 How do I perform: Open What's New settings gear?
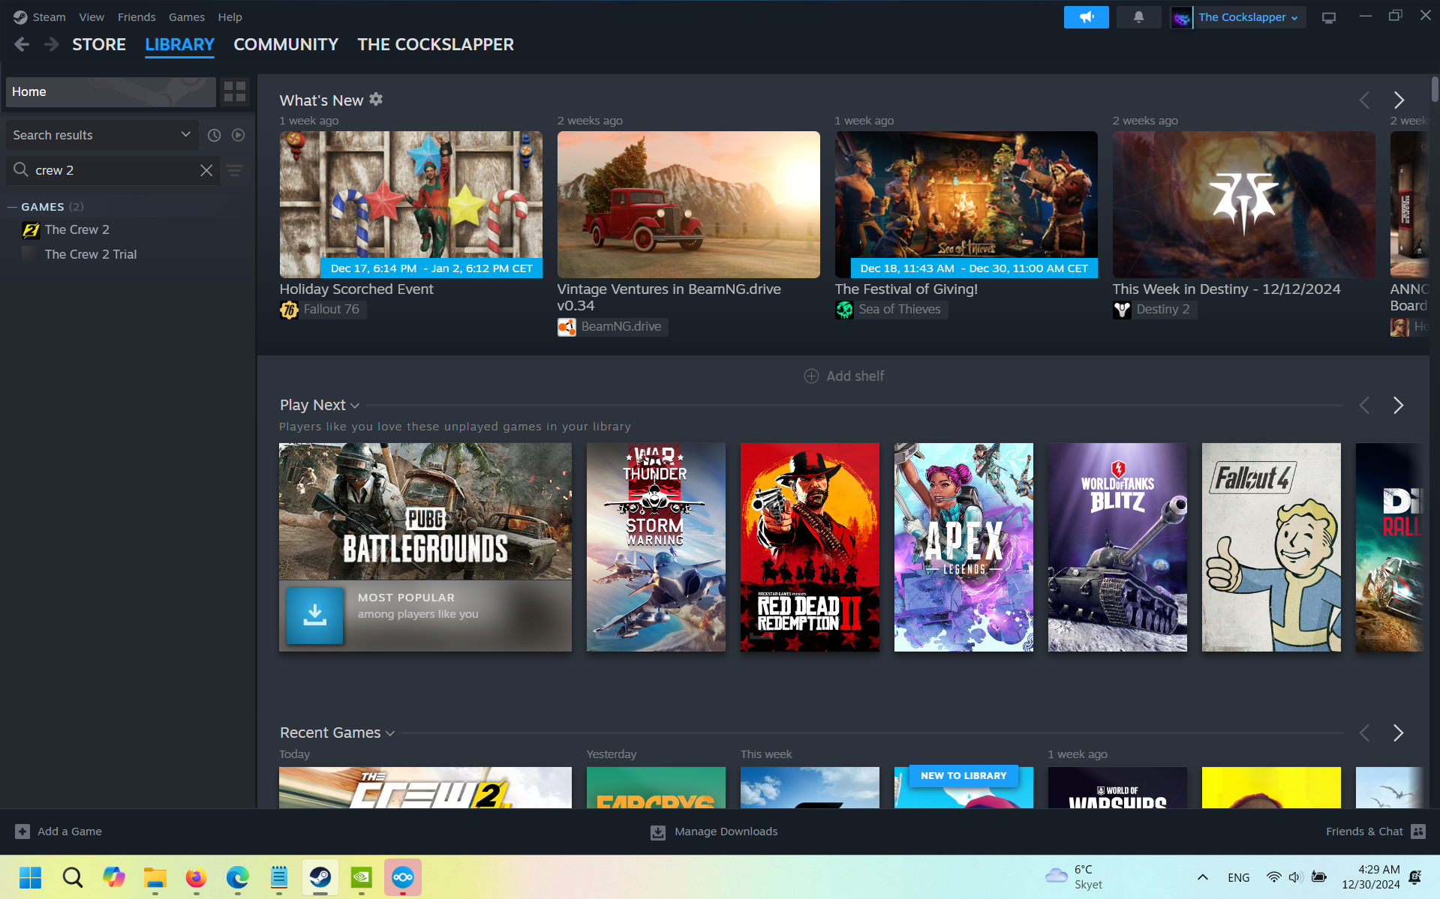376,99
